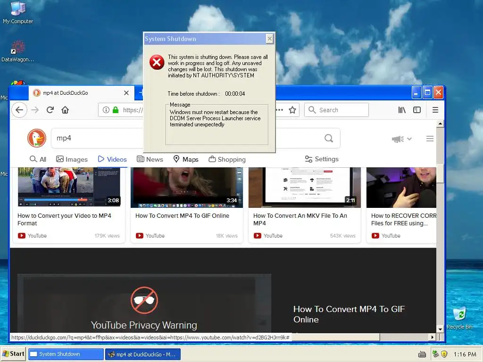483x362 pixels.
Task: Show site information icon in address bar
Action: point(106,110)
